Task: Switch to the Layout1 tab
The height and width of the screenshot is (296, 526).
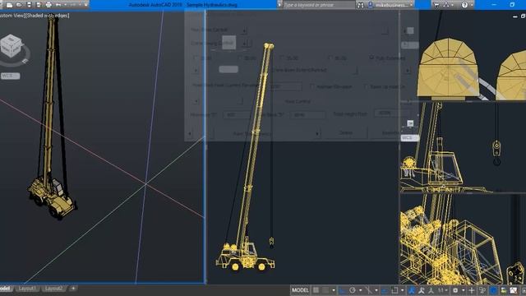Action: [x=27, y=289]
